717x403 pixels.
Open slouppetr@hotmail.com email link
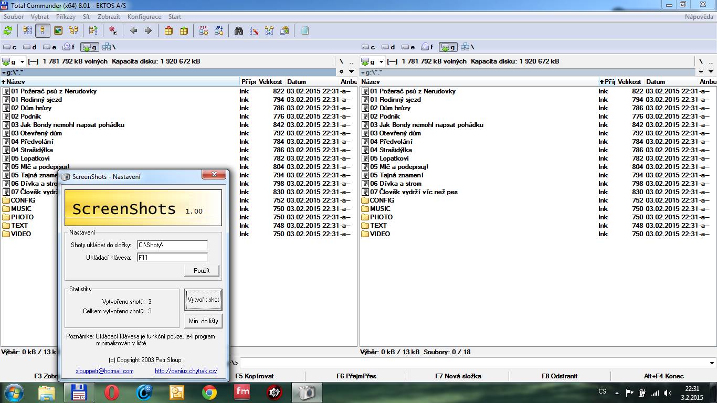(x=104, y=371)
